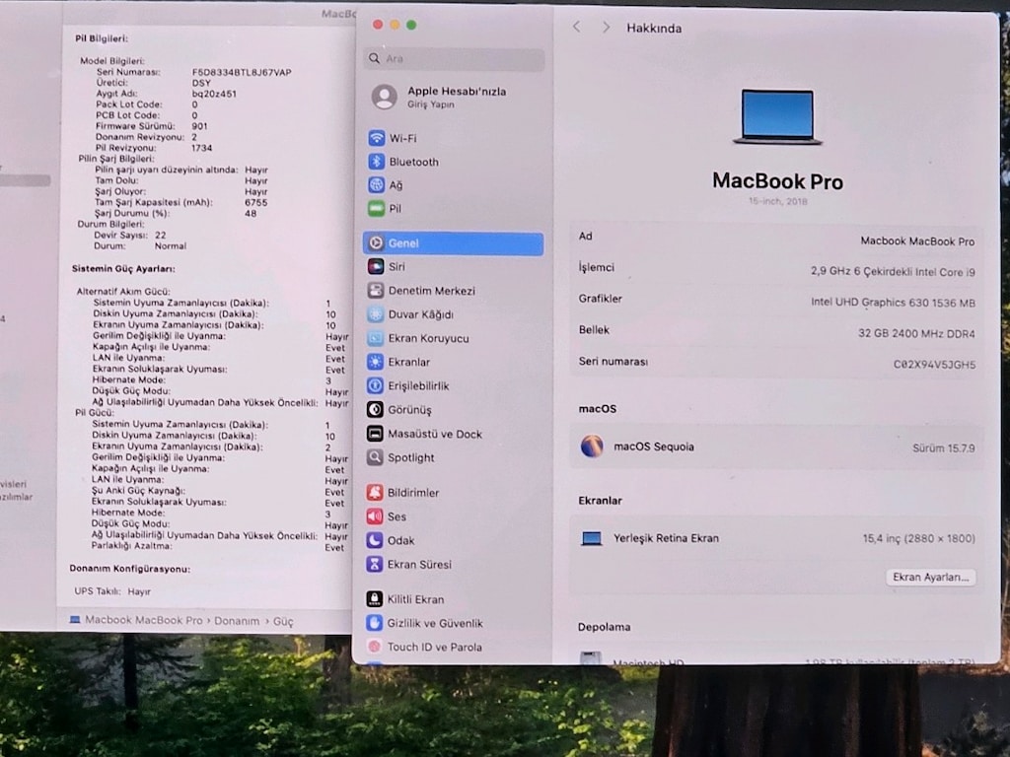Open the Kilitli Ekran lock icon
The width and height of the screenshot is (1010, 757).
coord(374,599)
